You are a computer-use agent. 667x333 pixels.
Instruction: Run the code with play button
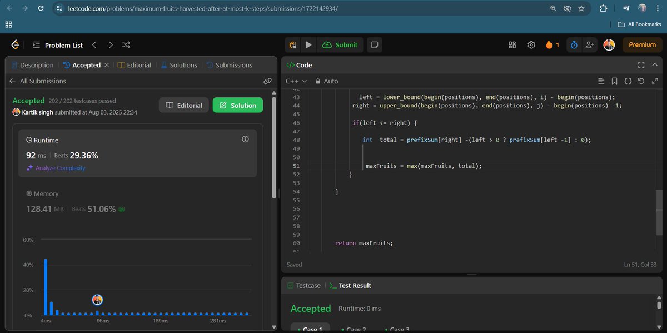click(x=308, y=45)
